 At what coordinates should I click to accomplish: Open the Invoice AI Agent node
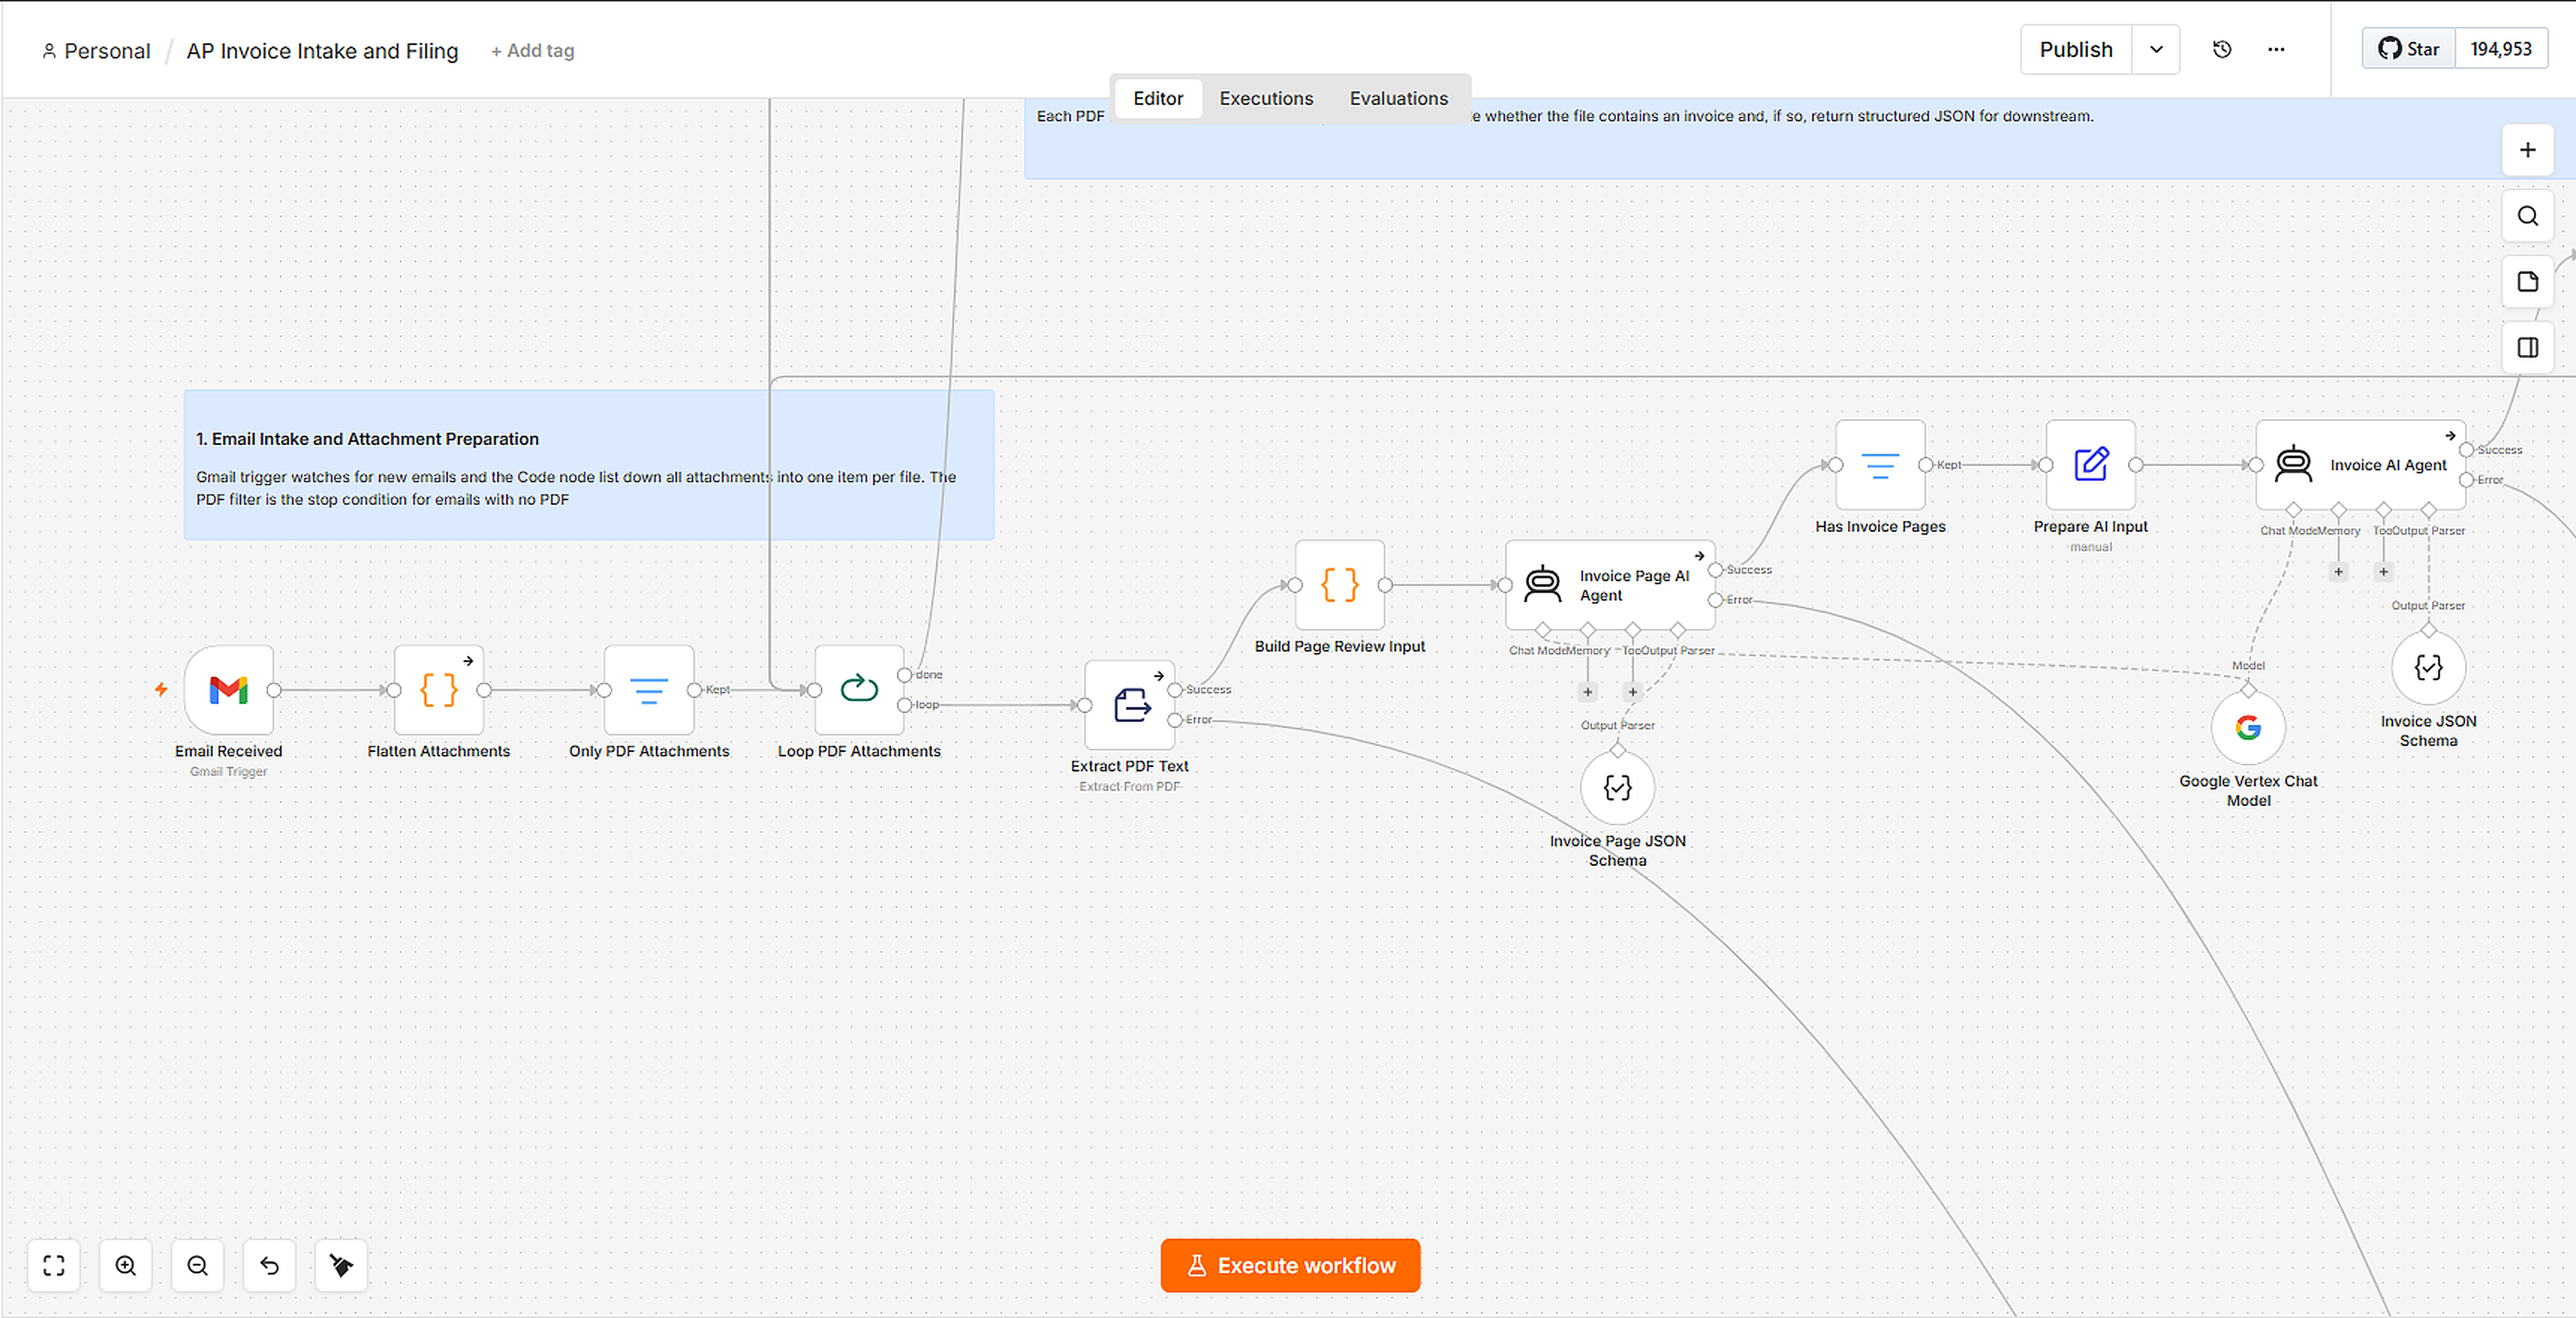pyautogui.click(x=2361, y=465)
